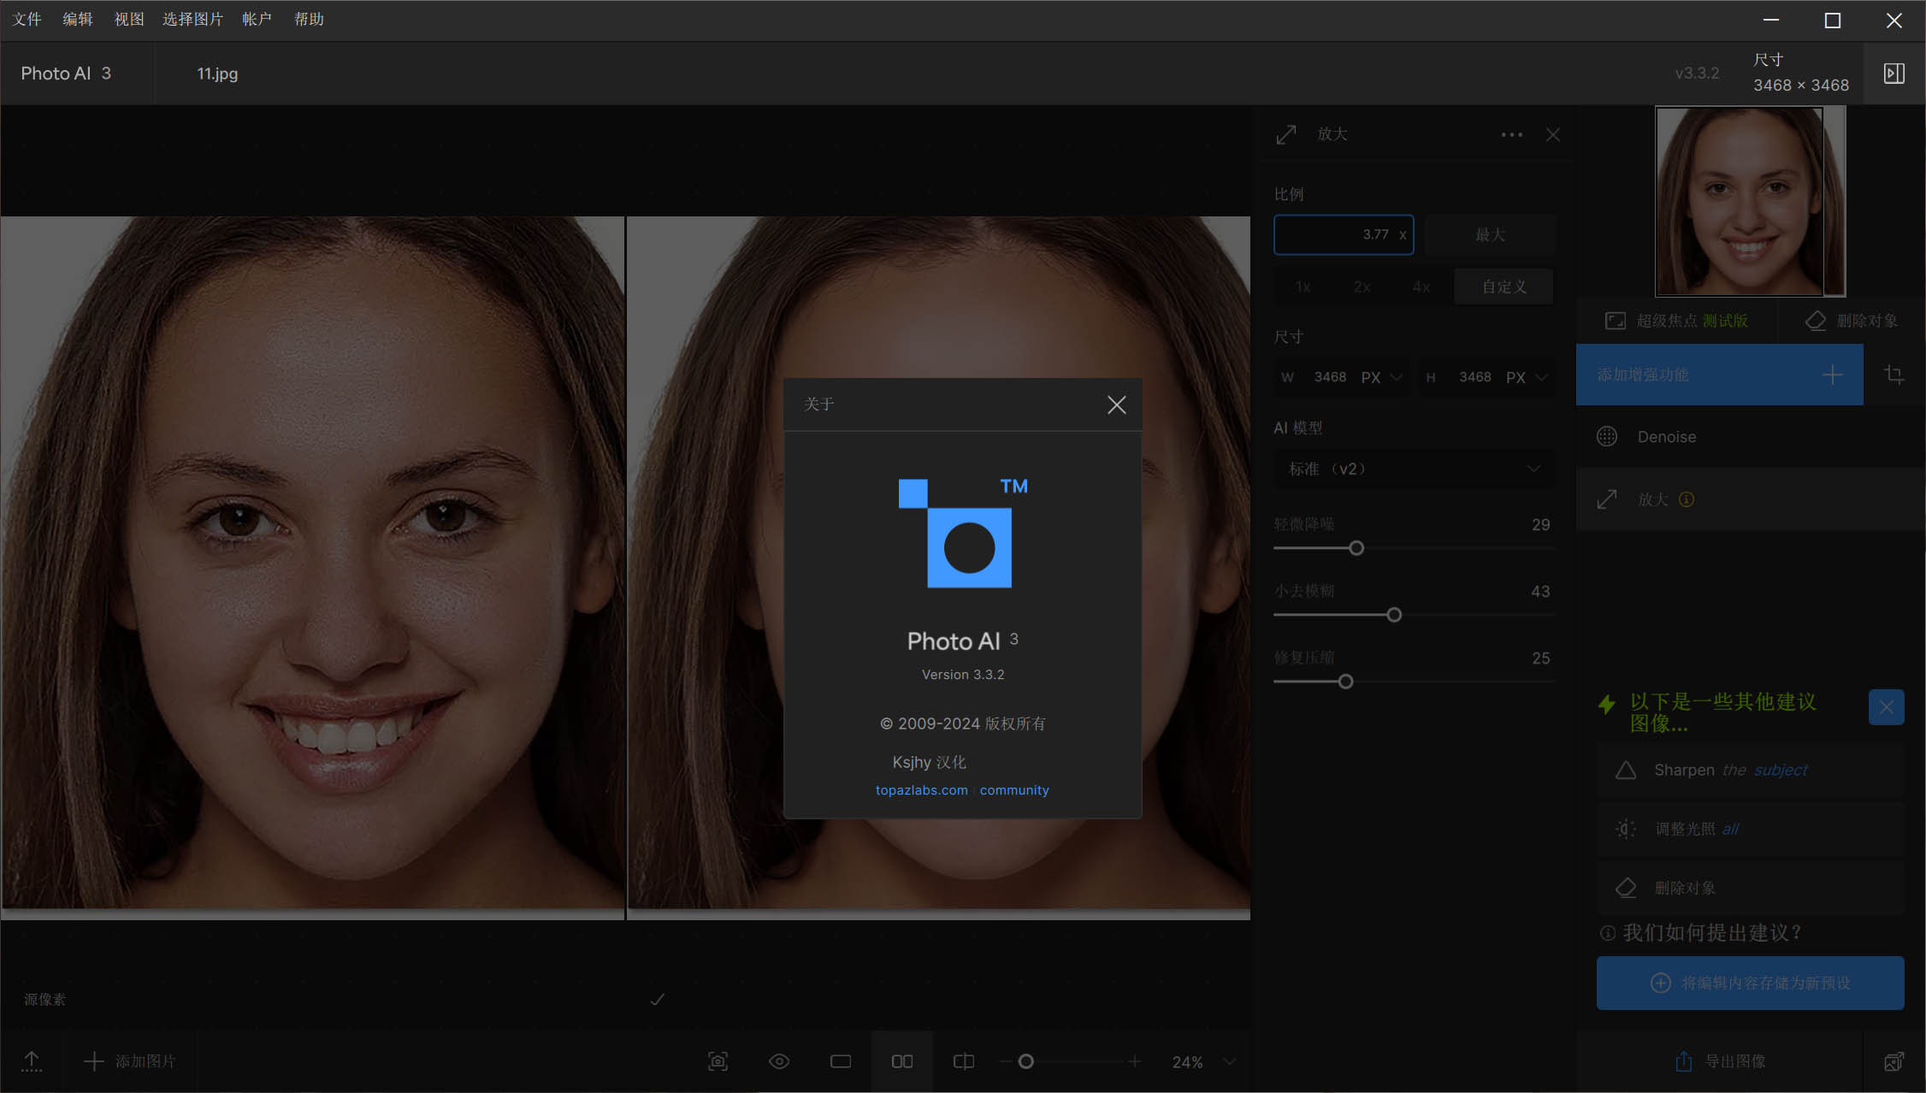
Task: Click 添加增强功能 add enhancement button
Action: click(1719, 375)
